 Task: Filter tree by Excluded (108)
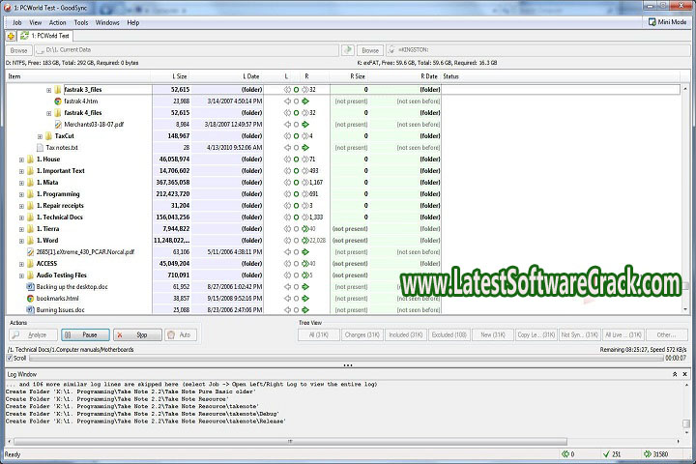449,334
